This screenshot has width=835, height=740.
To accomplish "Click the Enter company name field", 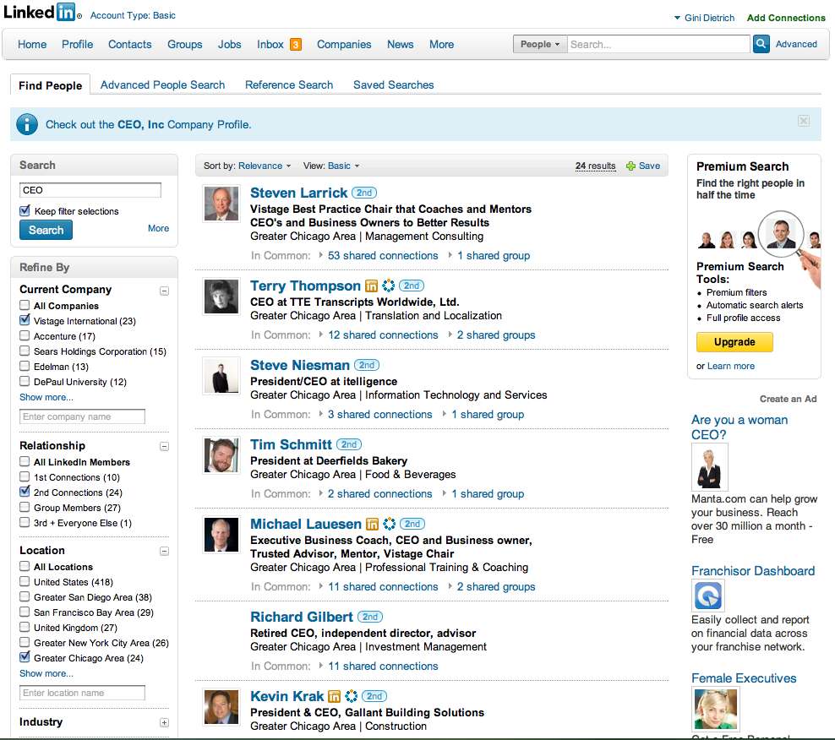I will [x=82, y=416].
